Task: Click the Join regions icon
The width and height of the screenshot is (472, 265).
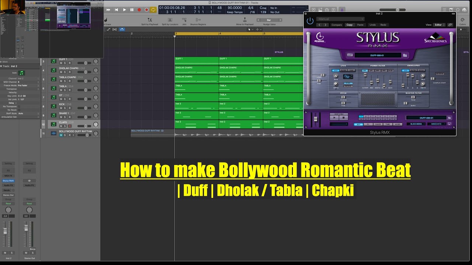Action: point(184,20)
